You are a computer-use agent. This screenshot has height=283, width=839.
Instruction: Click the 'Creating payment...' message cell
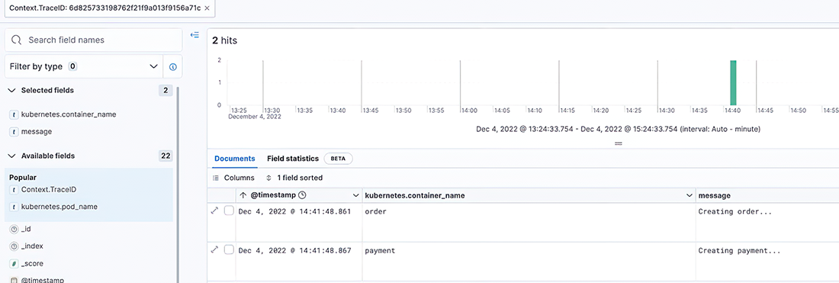pos(740,250)
